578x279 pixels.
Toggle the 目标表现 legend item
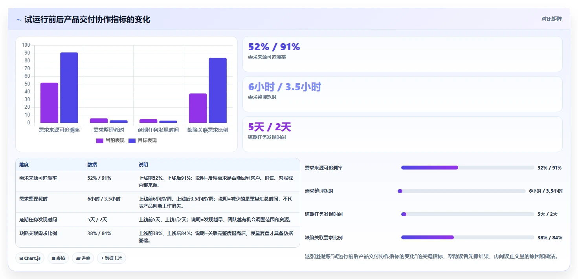[143, 140]
